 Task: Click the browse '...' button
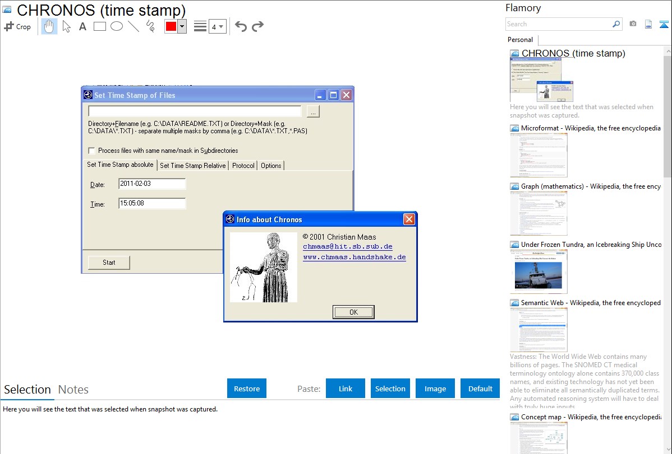click(314, 111)
